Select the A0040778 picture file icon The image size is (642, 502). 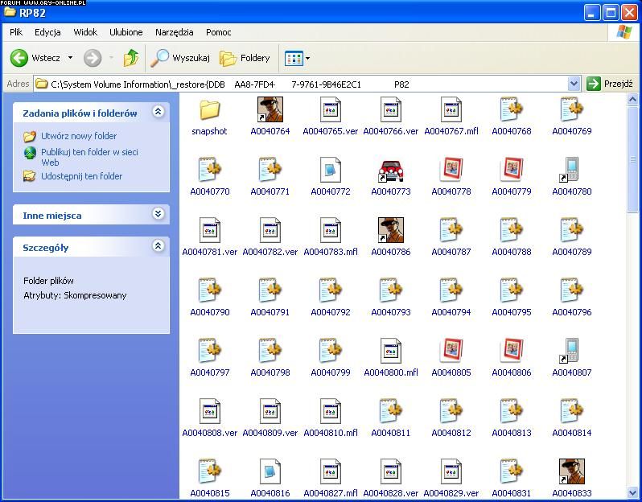451,171
